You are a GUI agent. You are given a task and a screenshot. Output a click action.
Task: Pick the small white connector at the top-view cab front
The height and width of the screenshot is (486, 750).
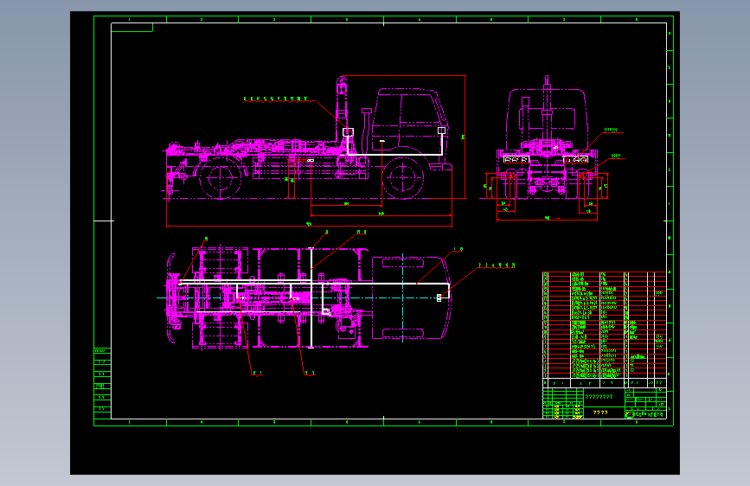pyautogui.click(x=439, y=298)
